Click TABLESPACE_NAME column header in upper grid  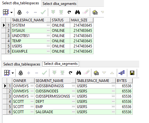click(x=31, y=20)
